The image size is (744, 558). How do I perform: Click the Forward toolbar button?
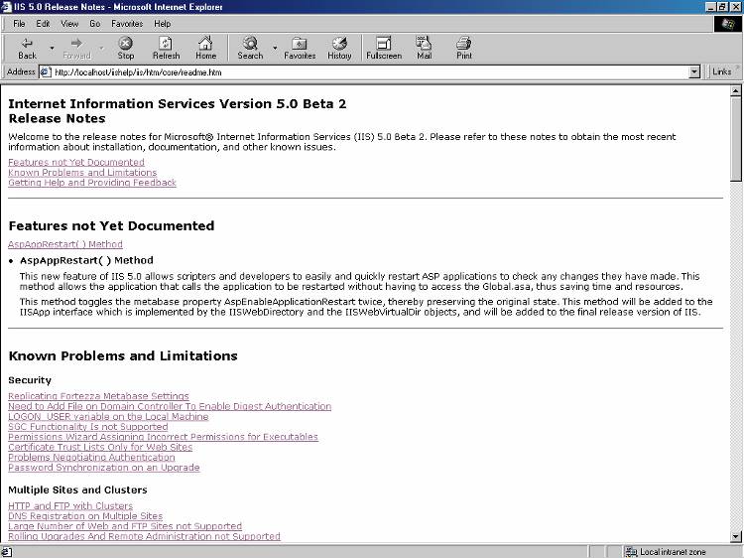click(x=76, y=48)
